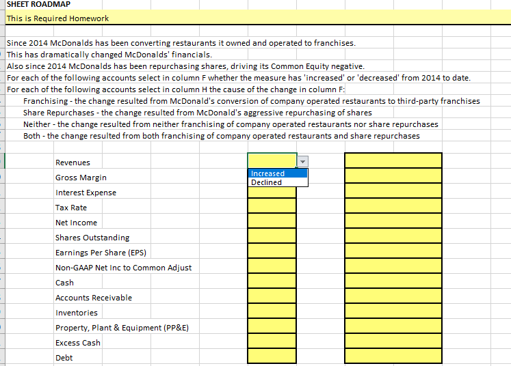Select the column H cause cell for PP&E
Image resolution: width=511 pixels, height=366 pixels.
(393, 326)
